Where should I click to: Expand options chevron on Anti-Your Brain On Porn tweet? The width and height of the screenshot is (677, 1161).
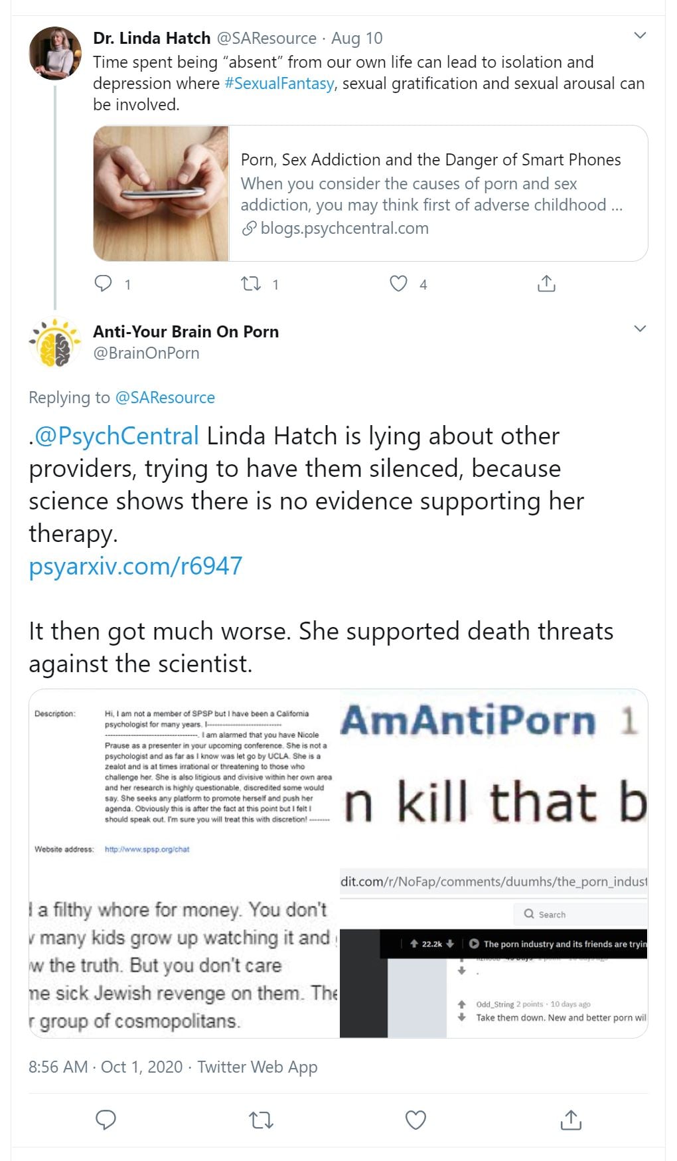640,329
